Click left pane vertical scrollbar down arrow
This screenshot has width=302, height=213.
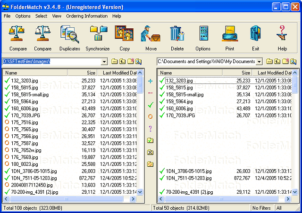[x=140, y=192]
